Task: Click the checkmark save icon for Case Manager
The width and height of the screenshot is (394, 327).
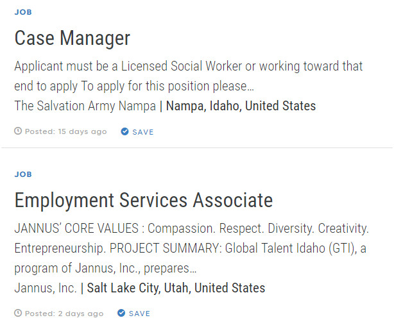Action: click(x=124, y=132)
